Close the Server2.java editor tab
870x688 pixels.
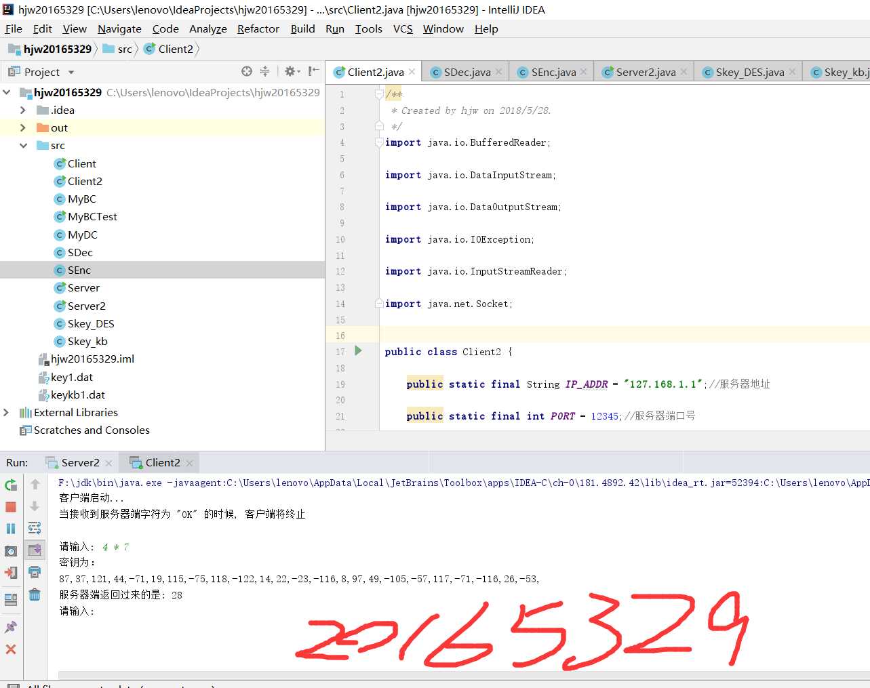click(x=684, y=72)
